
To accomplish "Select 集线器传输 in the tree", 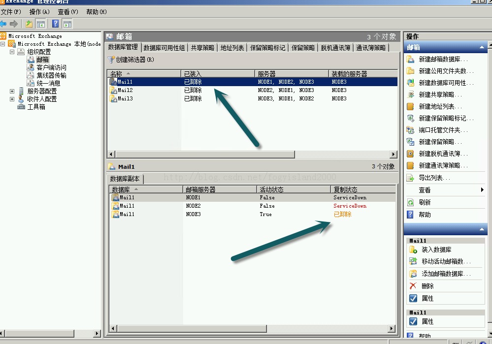I will [x=51, y=75].
